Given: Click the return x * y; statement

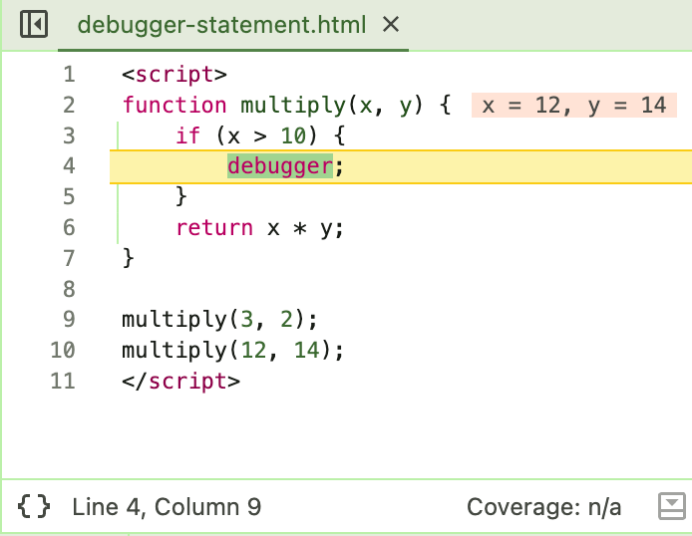Looking at the screenshot, I should tap(259, 228).
